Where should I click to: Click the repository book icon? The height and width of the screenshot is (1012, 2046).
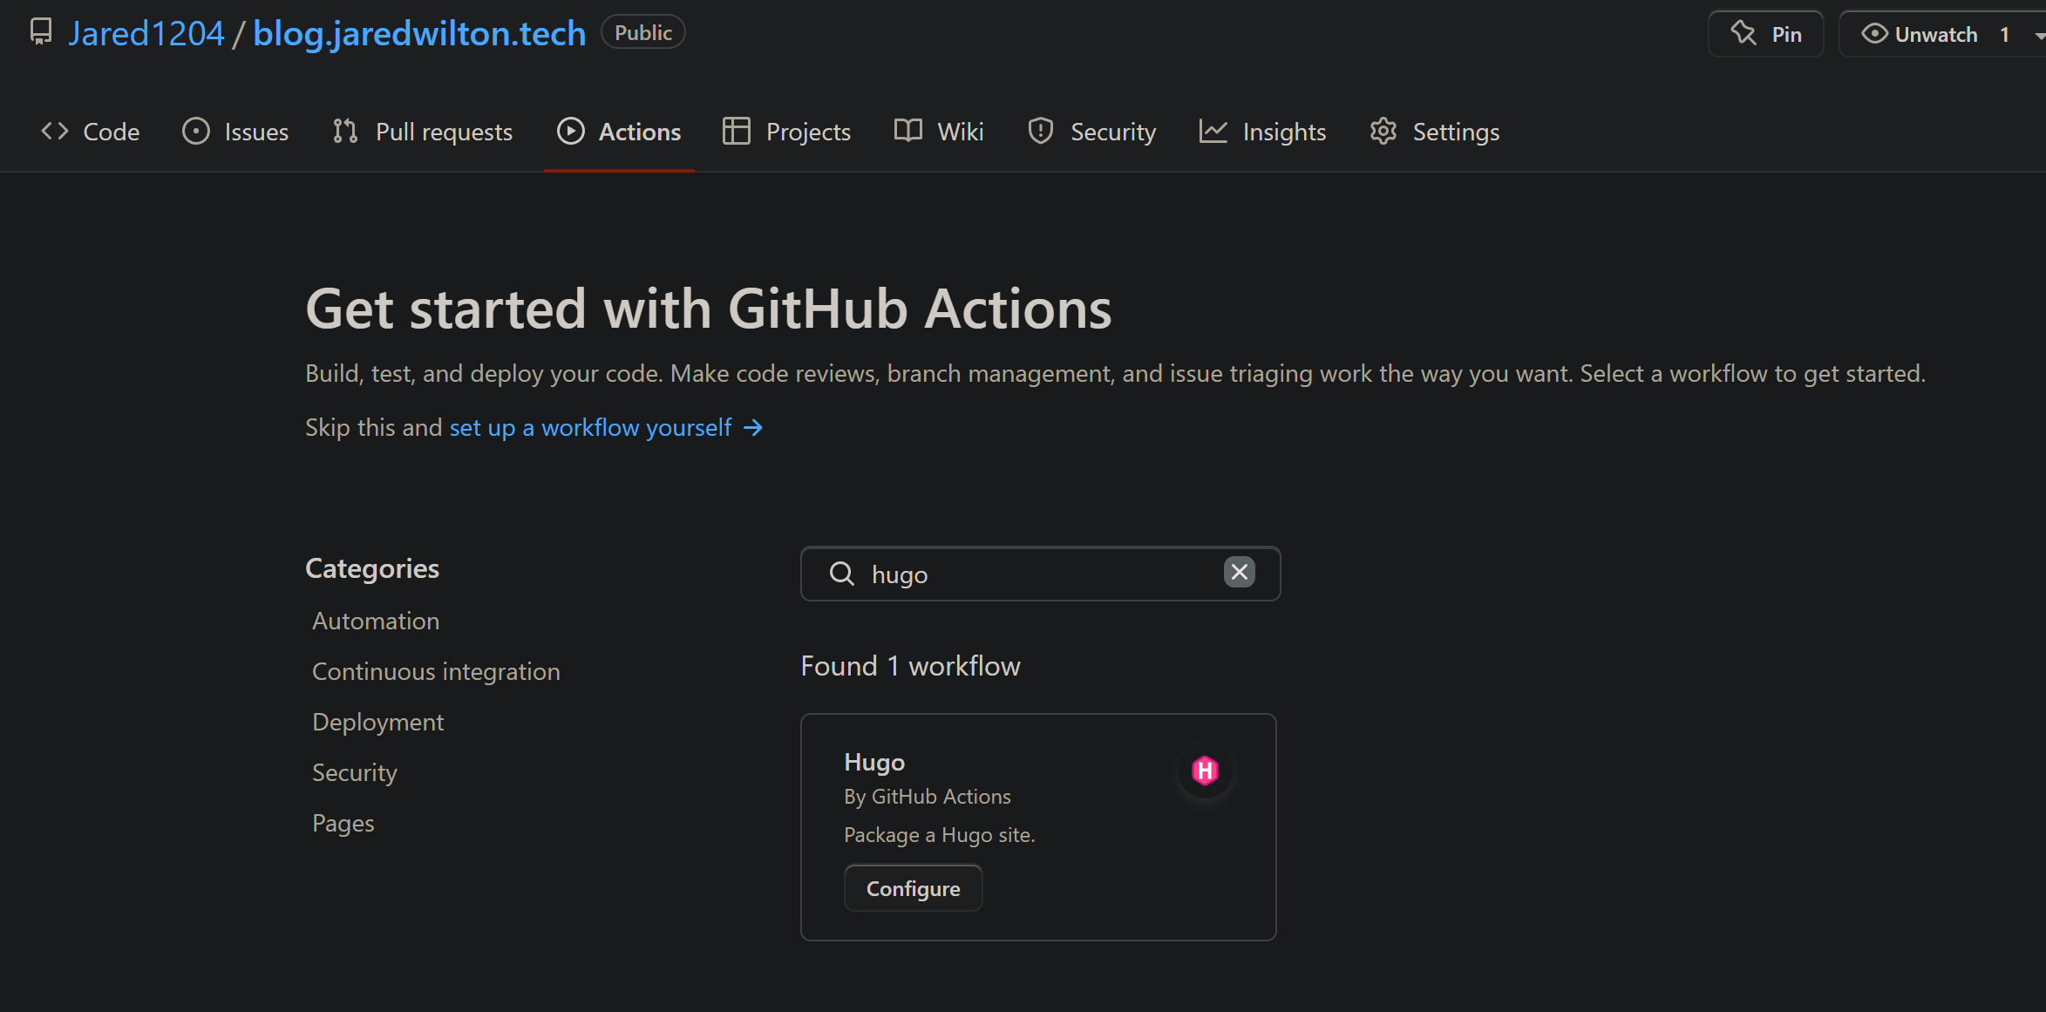[x=41, y=31]
